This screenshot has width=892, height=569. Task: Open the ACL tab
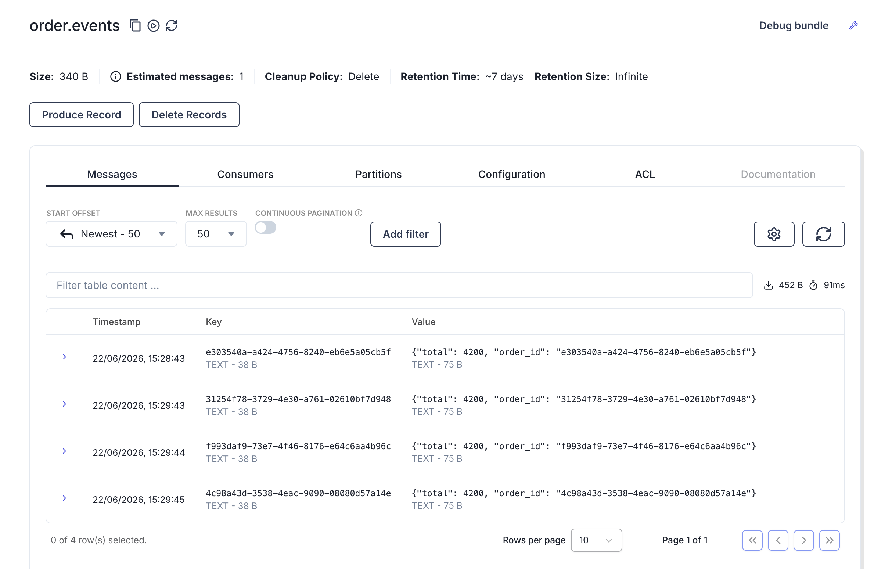[x=644, y=174]
